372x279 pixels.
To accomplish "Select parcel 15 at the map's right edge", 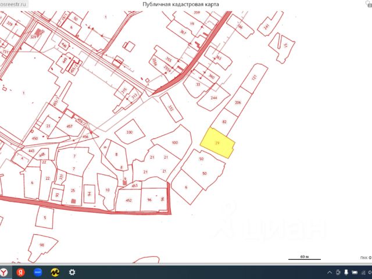I will click(285, 45).
